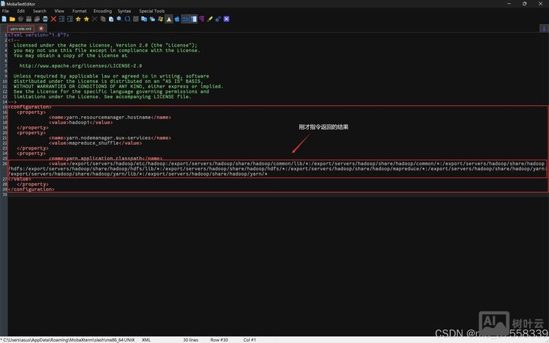Paste with the clipboard icon
The image size is (549, 343).
tap(111, 19)
